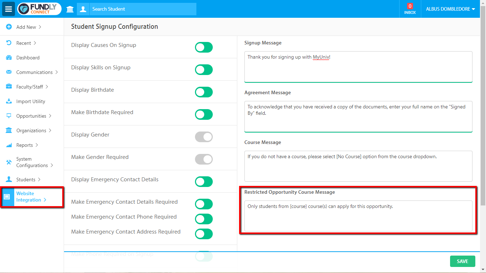Click in Restricted Opportunity Course Message text area
The height and width of the screenshot is (273, 486).
point(358,216)
